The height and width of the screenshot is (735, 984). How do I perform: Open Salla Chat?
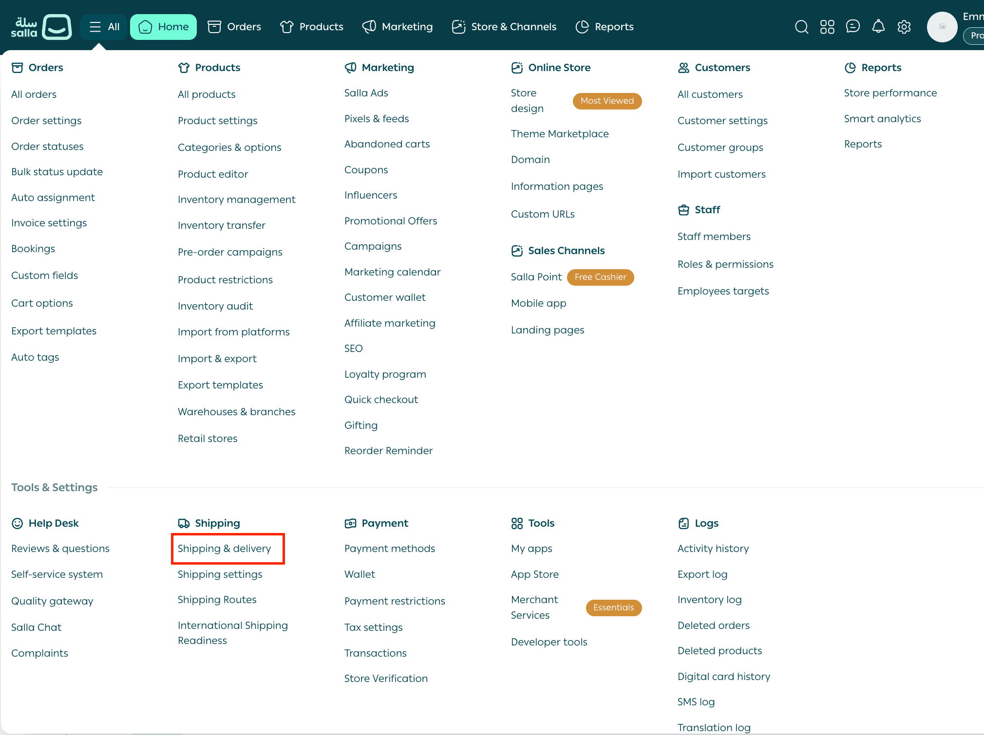click(x=37, y=627)
